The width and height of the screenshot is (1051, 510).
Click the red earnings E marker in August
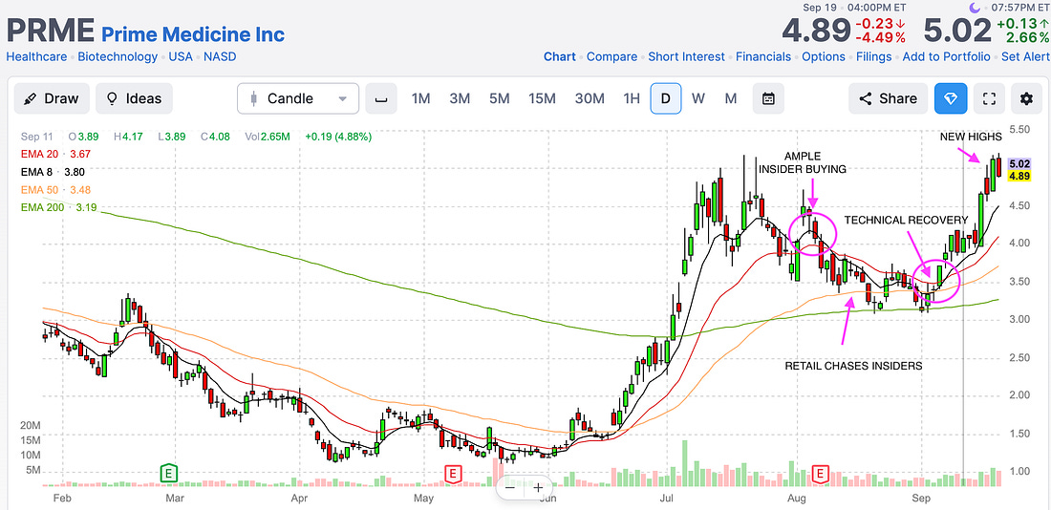(x=820, y=473)
